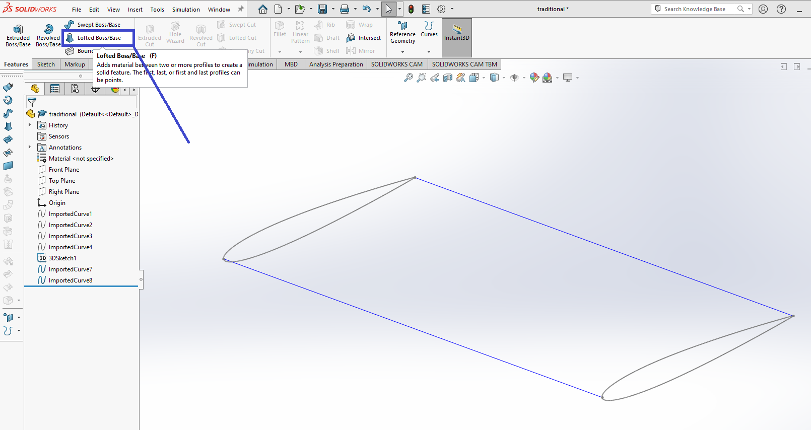811x430 pixels.
Task: Return to the previous view
Action: pos(435,78)
